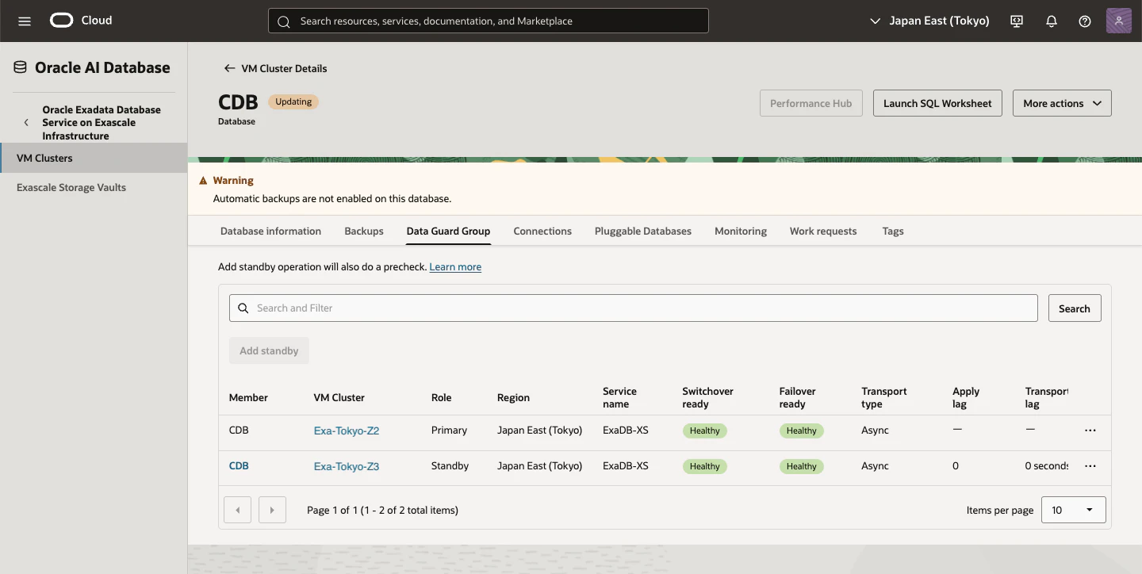Switch to the Monitoring tab
Image resolution: width=1142 pixels, height=574 pixels.
pyautogui.click(x=741, y=232)
